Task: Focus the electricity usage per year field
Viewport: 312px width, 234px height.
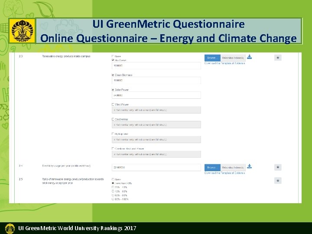Action: [x=156, y=168]
